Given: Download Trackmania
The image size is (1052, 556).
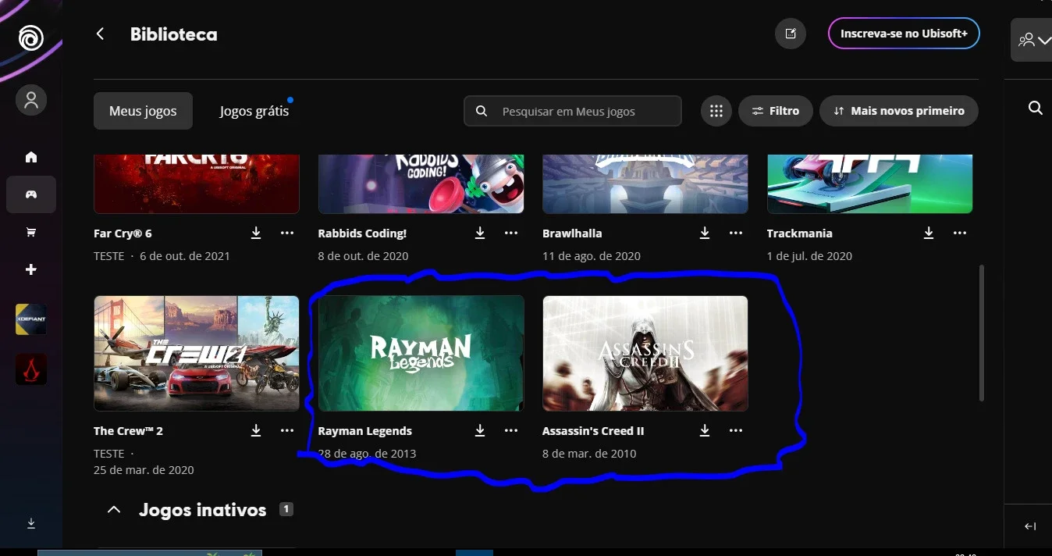Looking at the screenshot, I should click(929, 233).
